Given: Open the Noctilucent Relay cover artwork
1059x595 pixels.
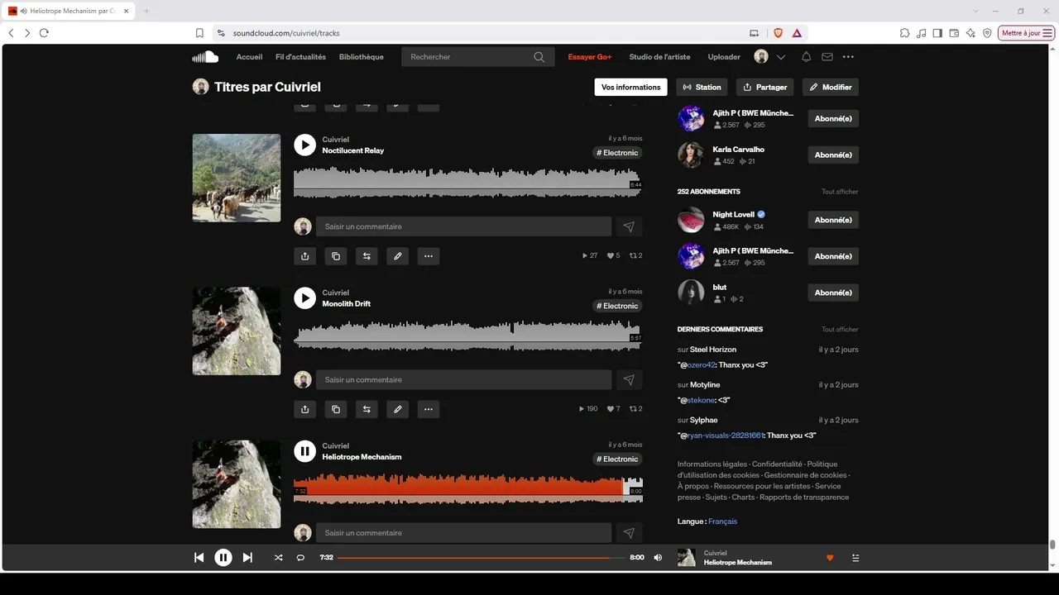Looking at the screenshot, I should [x=237, y=178].
